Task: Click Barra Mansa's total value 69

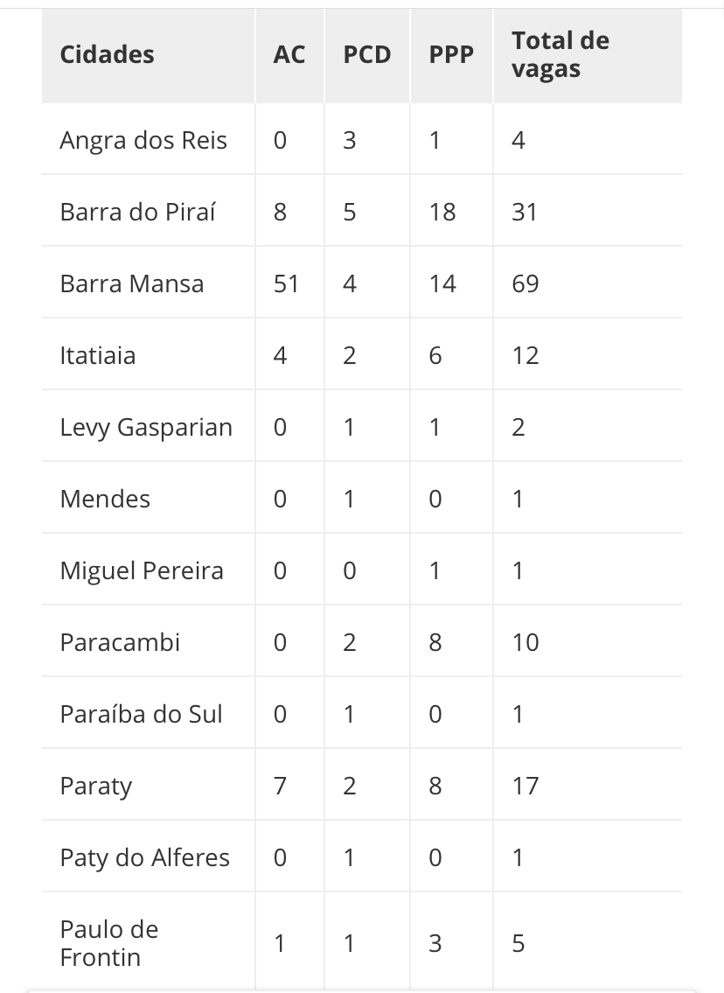Action: 526,283
